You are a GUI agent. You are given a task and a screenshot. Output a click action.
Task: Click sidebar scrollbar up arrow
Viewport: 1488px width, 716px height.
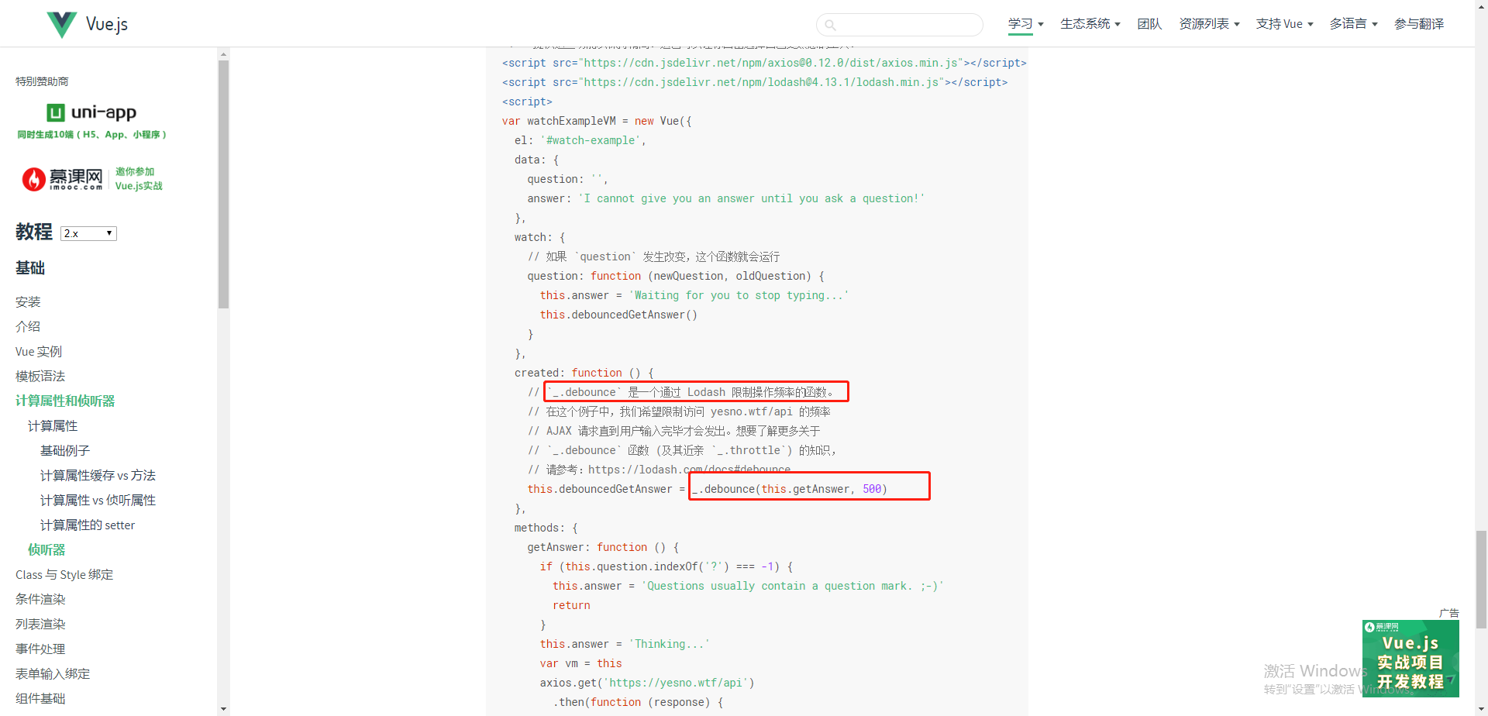pos(223,54)
